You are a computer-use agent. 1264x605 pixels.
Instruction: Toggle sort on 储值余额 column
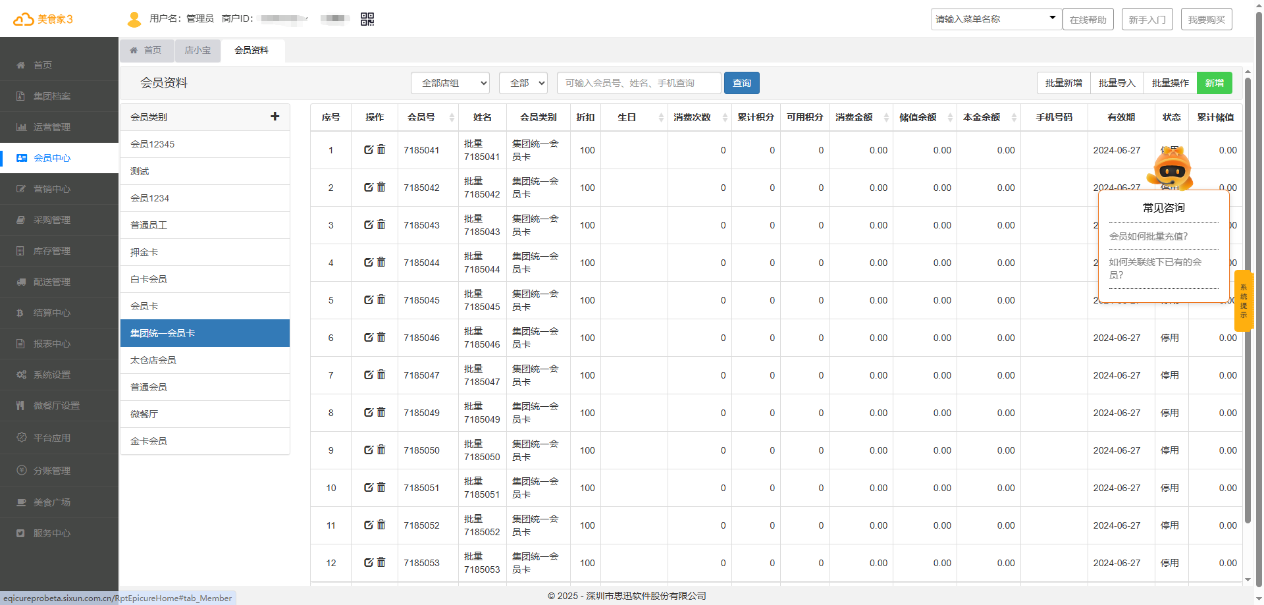pyautogui.click(x=949, y=117)
